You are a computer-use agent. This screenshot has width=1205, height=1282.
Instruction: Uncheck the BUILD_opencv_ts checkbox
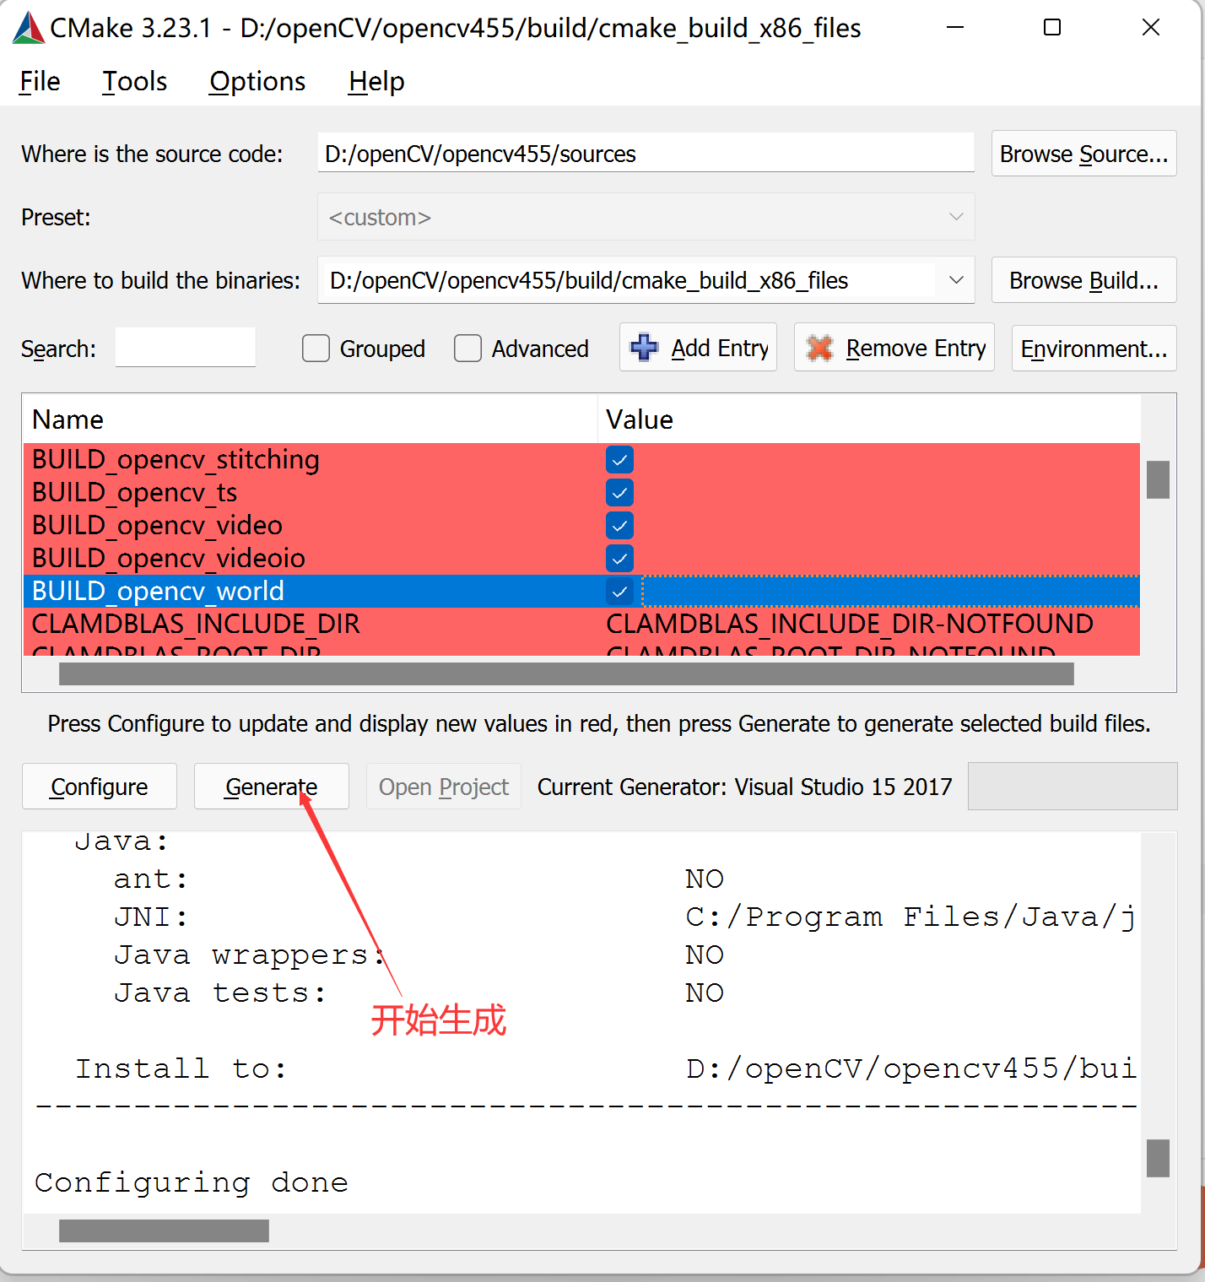619,493
